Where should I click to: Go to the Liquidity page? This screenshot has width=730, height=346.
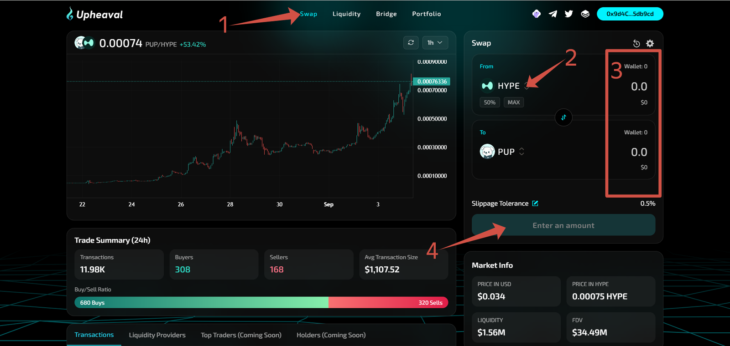tap(346, 14)
